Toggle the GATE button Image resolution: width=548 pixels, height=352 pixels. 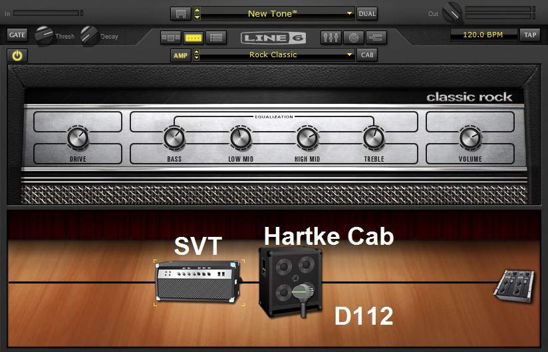tap(17, 35)
